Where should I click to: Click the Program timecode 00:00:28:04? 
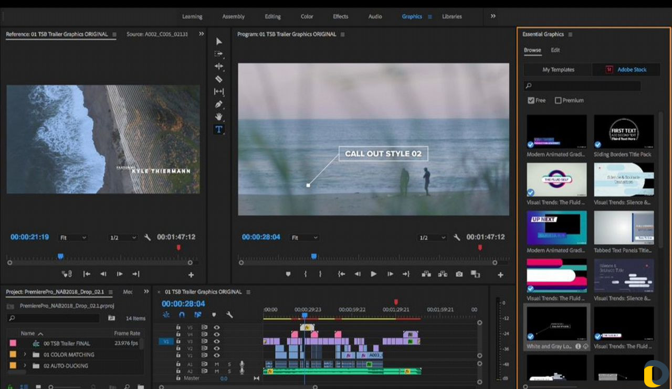[x=261, y=237]
